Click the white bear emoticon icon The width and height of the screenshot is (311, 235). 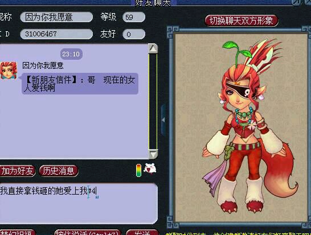[150, 169]
